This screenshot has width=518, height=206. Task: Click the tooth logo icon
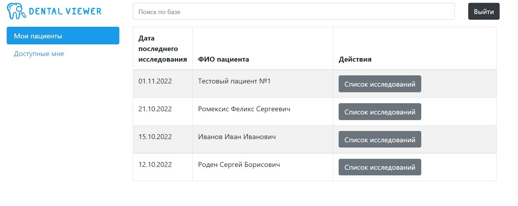(16, 11)
